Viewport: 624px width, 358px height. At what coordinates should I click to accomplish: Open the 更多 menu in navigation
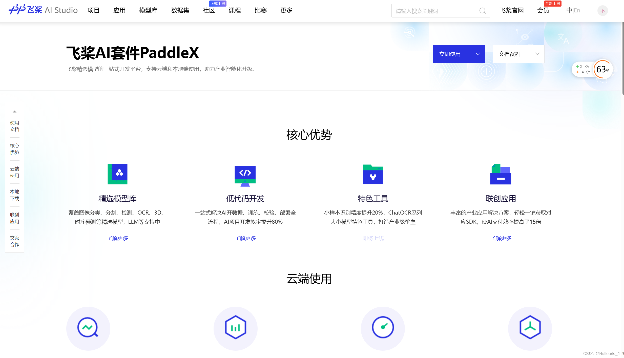click(x=286, y=11)
